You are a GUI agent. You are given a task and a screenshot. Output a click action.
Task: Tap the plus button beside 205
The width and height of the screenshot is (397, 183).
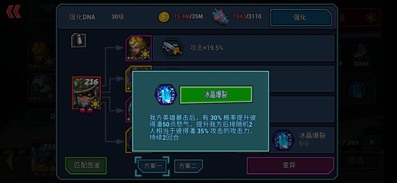371,142
